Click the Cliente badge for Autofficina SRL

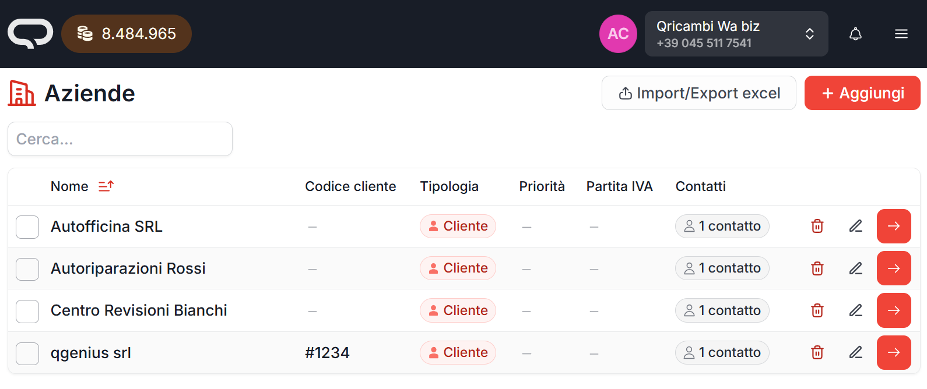point(458,226)
